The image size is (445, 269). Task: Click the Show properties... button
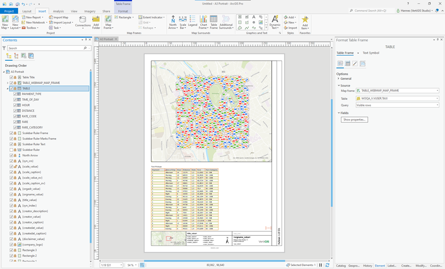(355, 120)
